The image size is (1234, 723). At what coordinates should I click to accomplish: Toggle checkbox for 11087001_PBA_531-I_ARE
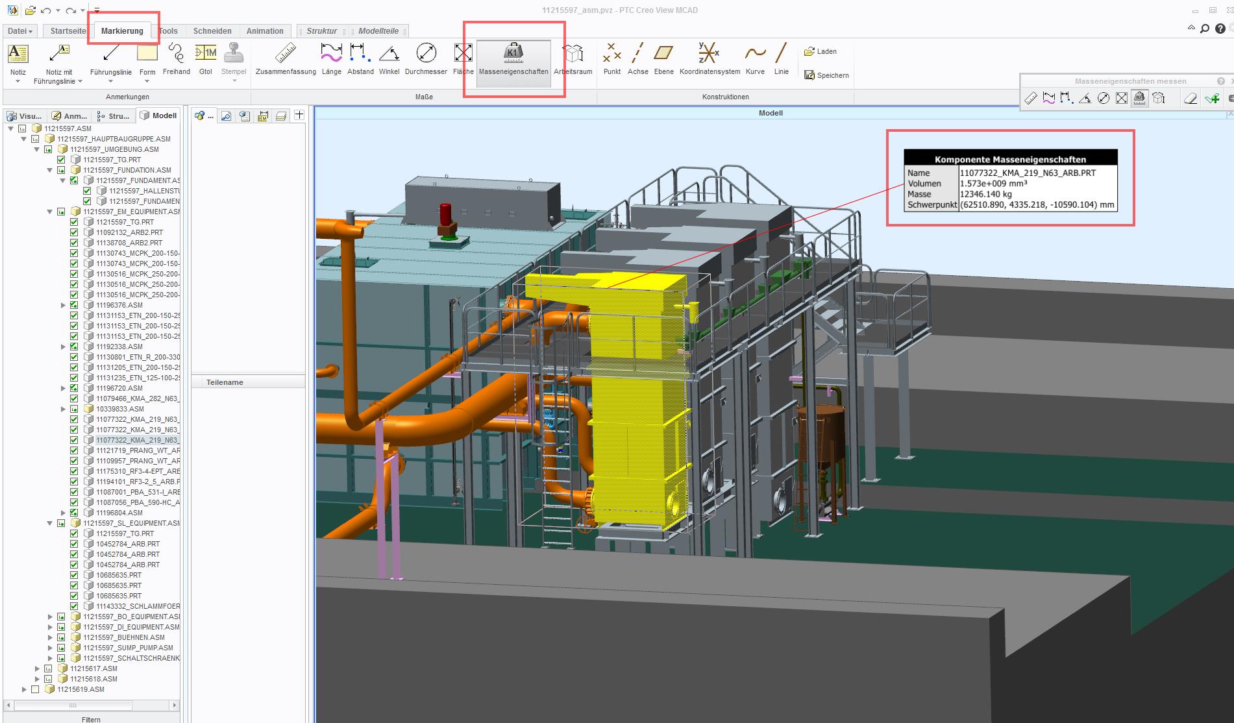(74, 492)
